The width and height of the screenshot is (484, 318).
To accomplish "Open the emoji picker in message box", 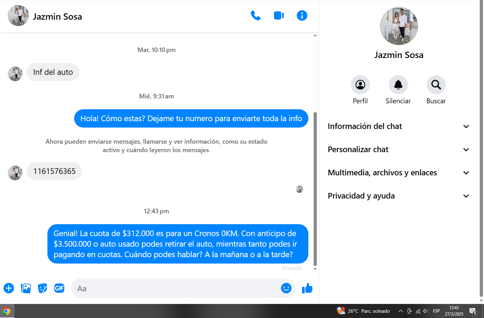I will (x=286, y=288).
